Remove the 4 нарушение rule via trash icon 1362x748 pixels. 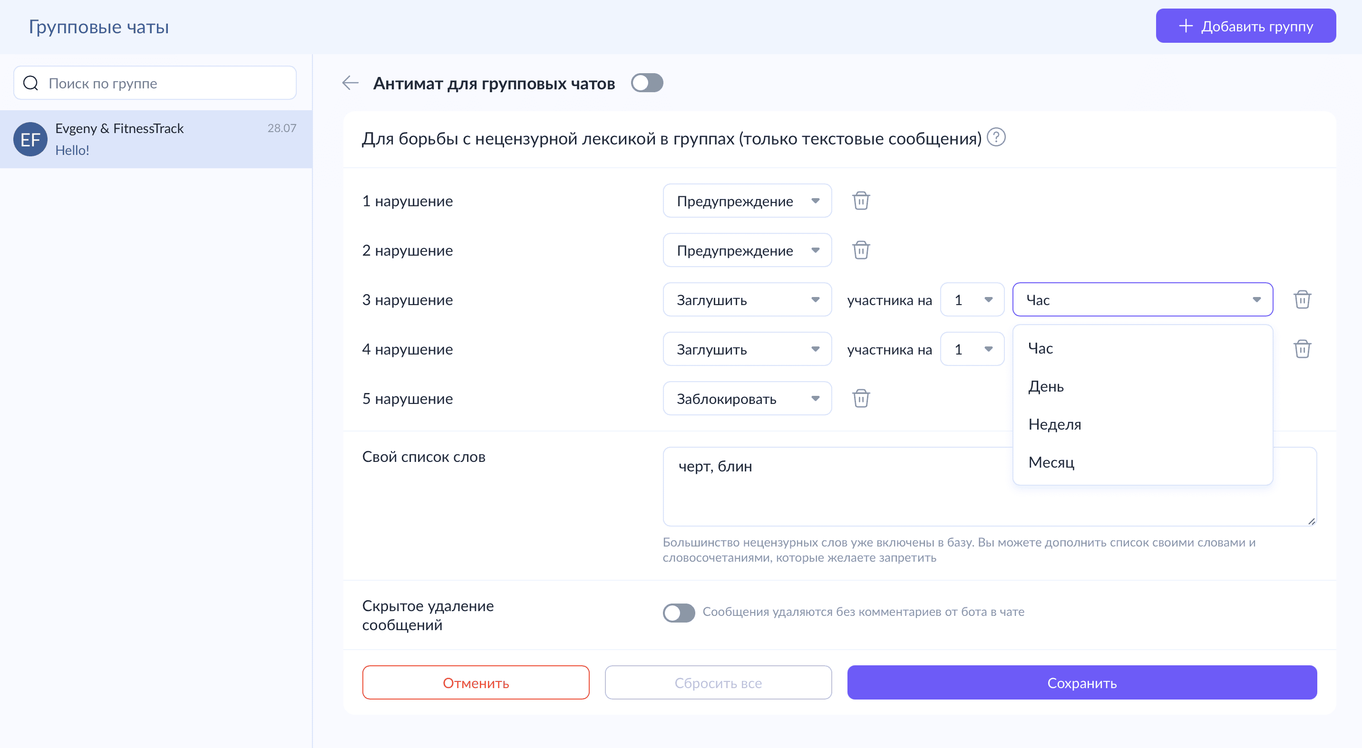1302,349
